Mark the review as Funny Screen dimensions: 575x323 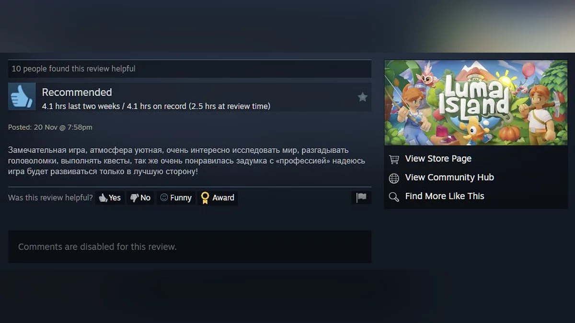point(176,198)
